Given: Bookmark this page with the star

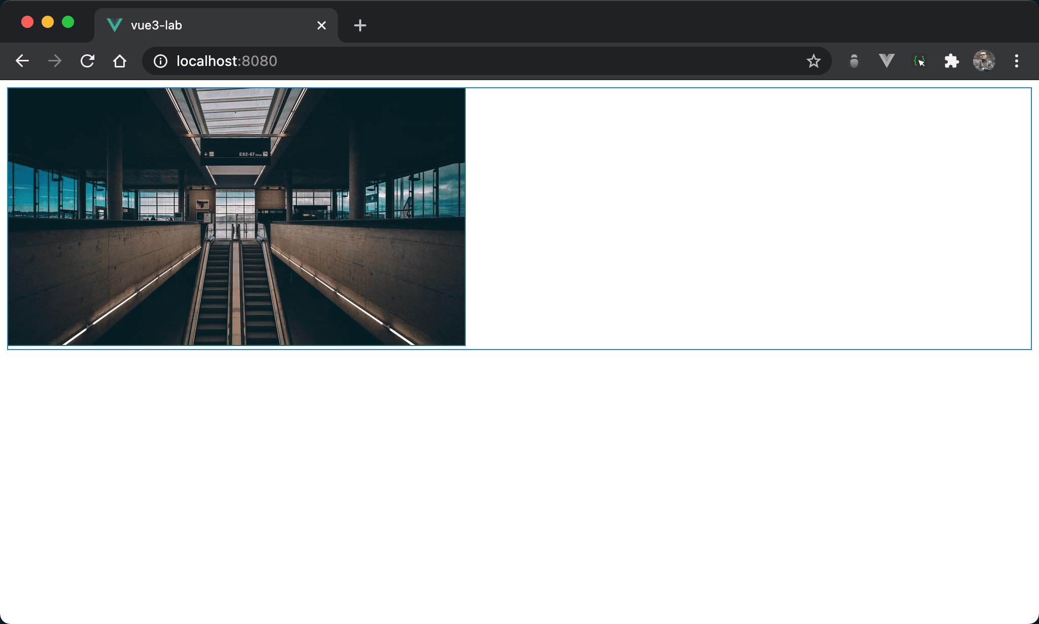Looking at the screenshot, I should pyautogui.click(x=813, y=61).
